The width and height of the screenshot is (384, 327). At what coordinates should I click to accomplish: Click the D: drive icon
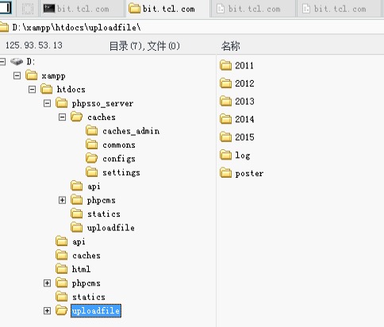click(x=17, y=62)
